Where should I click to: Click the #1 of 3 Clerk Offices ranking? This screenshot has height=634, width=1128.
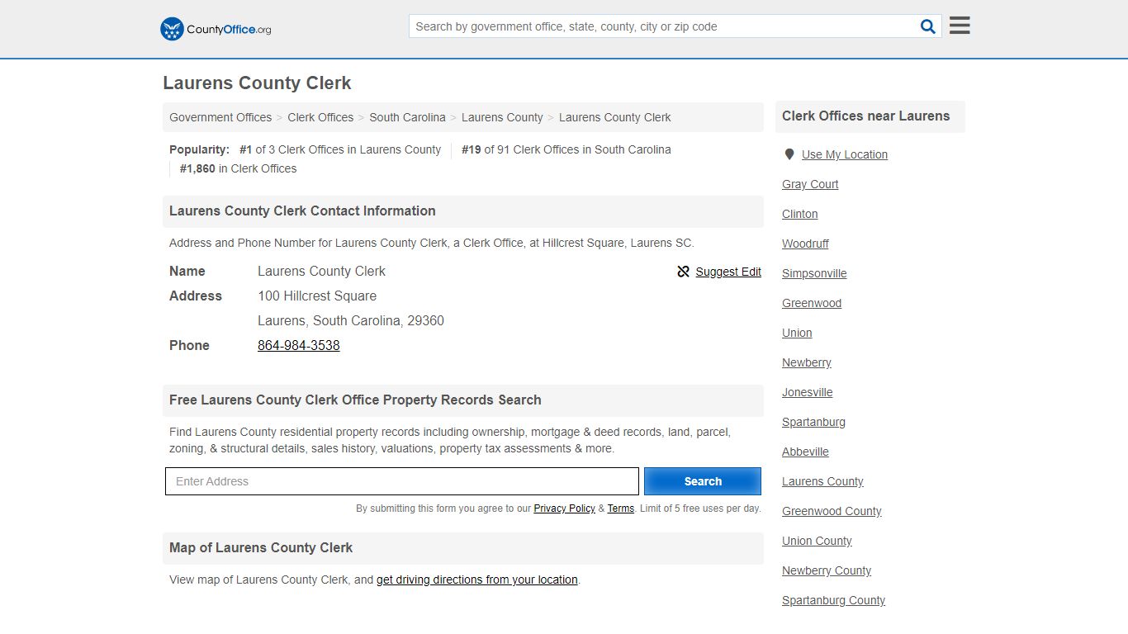pyautogui.click(x=340, y=149)
